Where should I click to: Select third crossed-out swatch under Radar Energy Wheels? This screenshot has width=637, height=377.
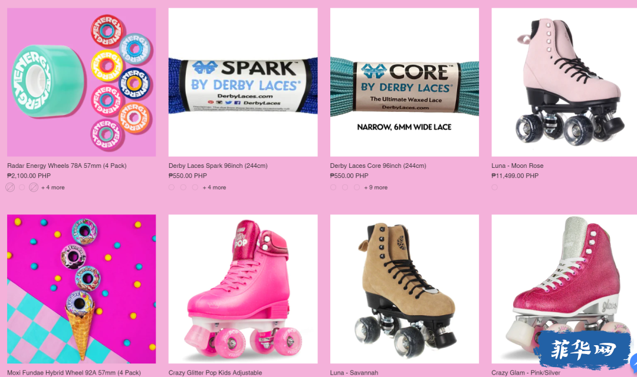click(34, 187)
